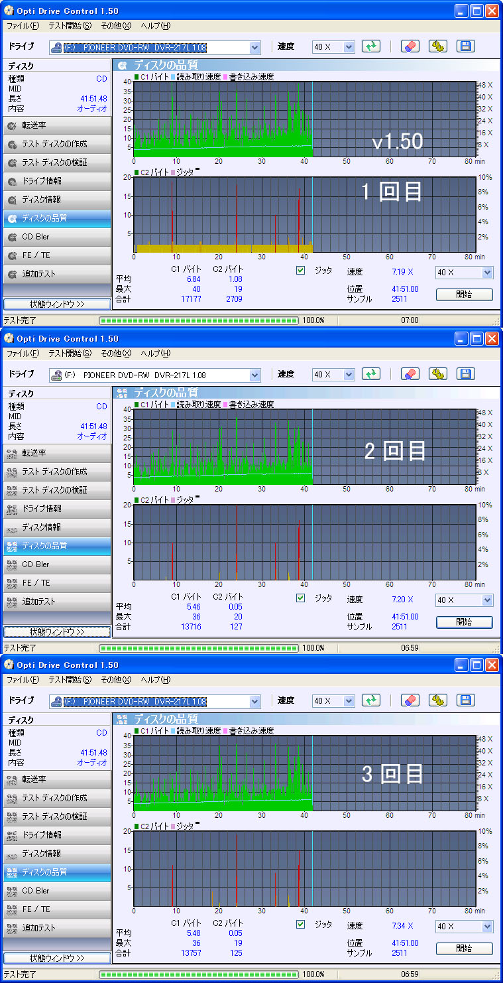Toggle ジッタ checkbox in middle window

tap(300, 598)
